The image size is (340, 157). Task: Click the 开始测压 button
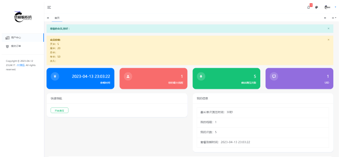pos(59,110)
